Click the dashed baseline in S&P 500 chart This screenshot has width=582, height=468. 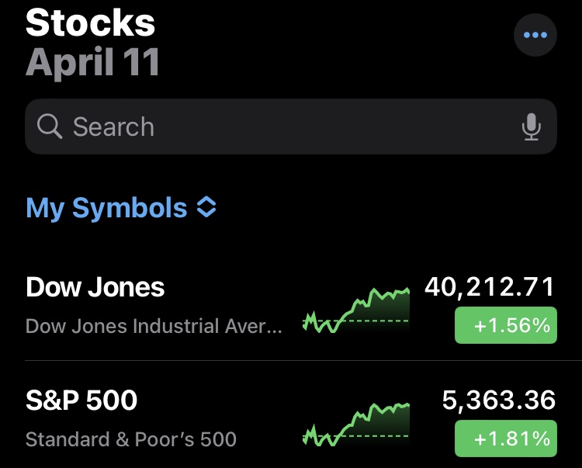click(x=375, y=435)
